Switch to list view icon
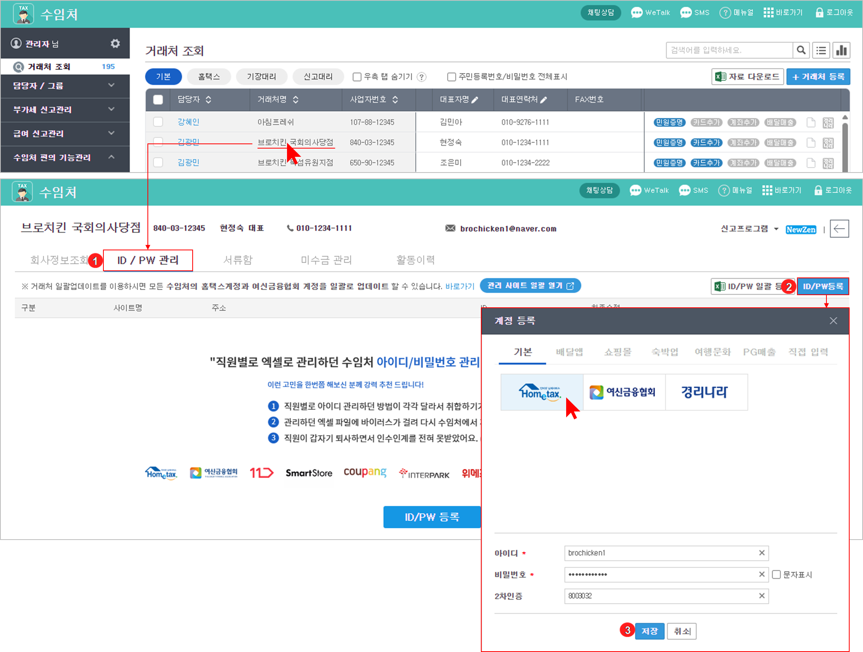Viewport: 863px width, 652px height. 821,50
